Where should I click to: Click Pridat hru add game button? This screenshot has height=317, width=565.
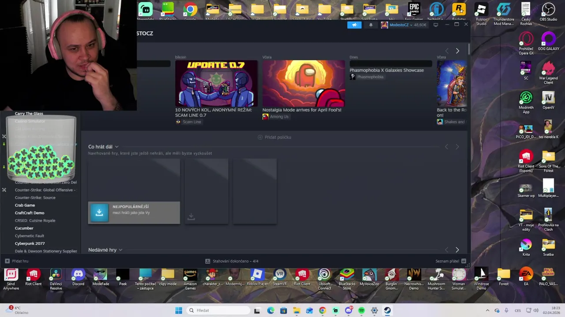[16, 261]
